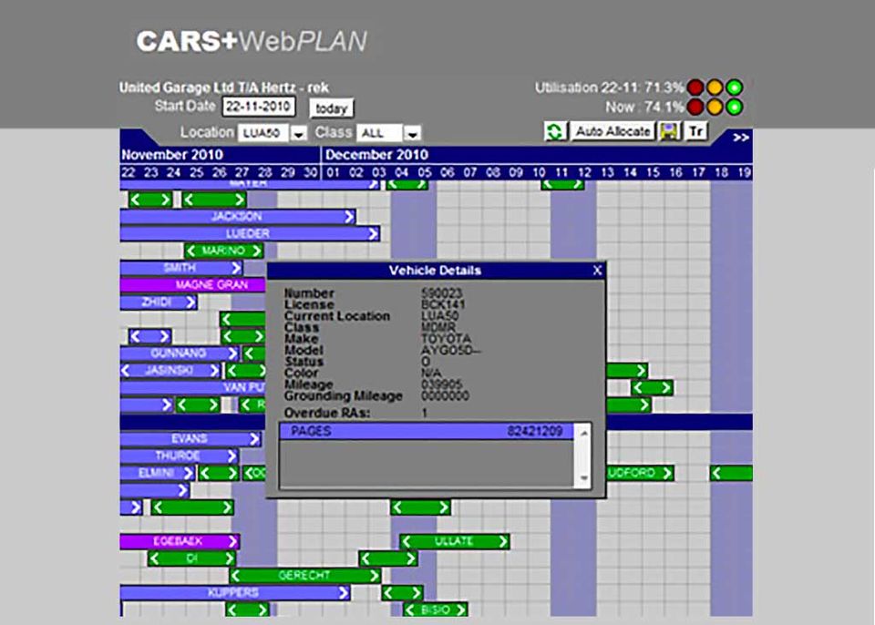Click the green Now utilisation light
This screenshot has width=875, height=625.
point(735,107)
